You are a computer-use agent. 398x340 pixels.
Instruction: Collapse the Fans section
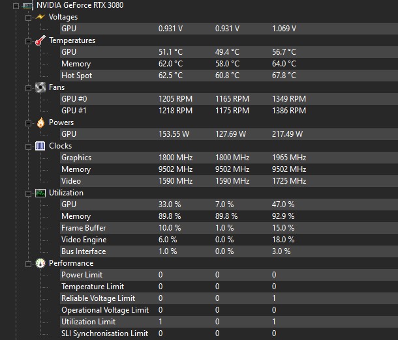point(28,88)
